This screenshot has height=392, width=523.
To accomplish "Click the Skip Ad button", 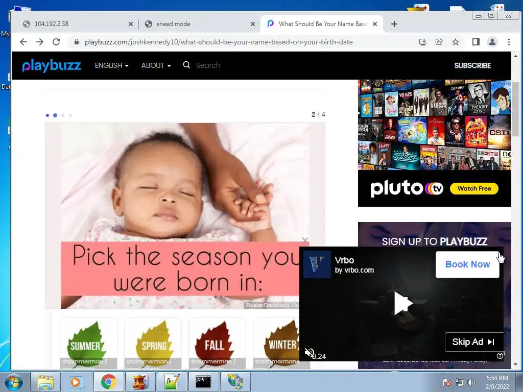I will coord(473,341).
